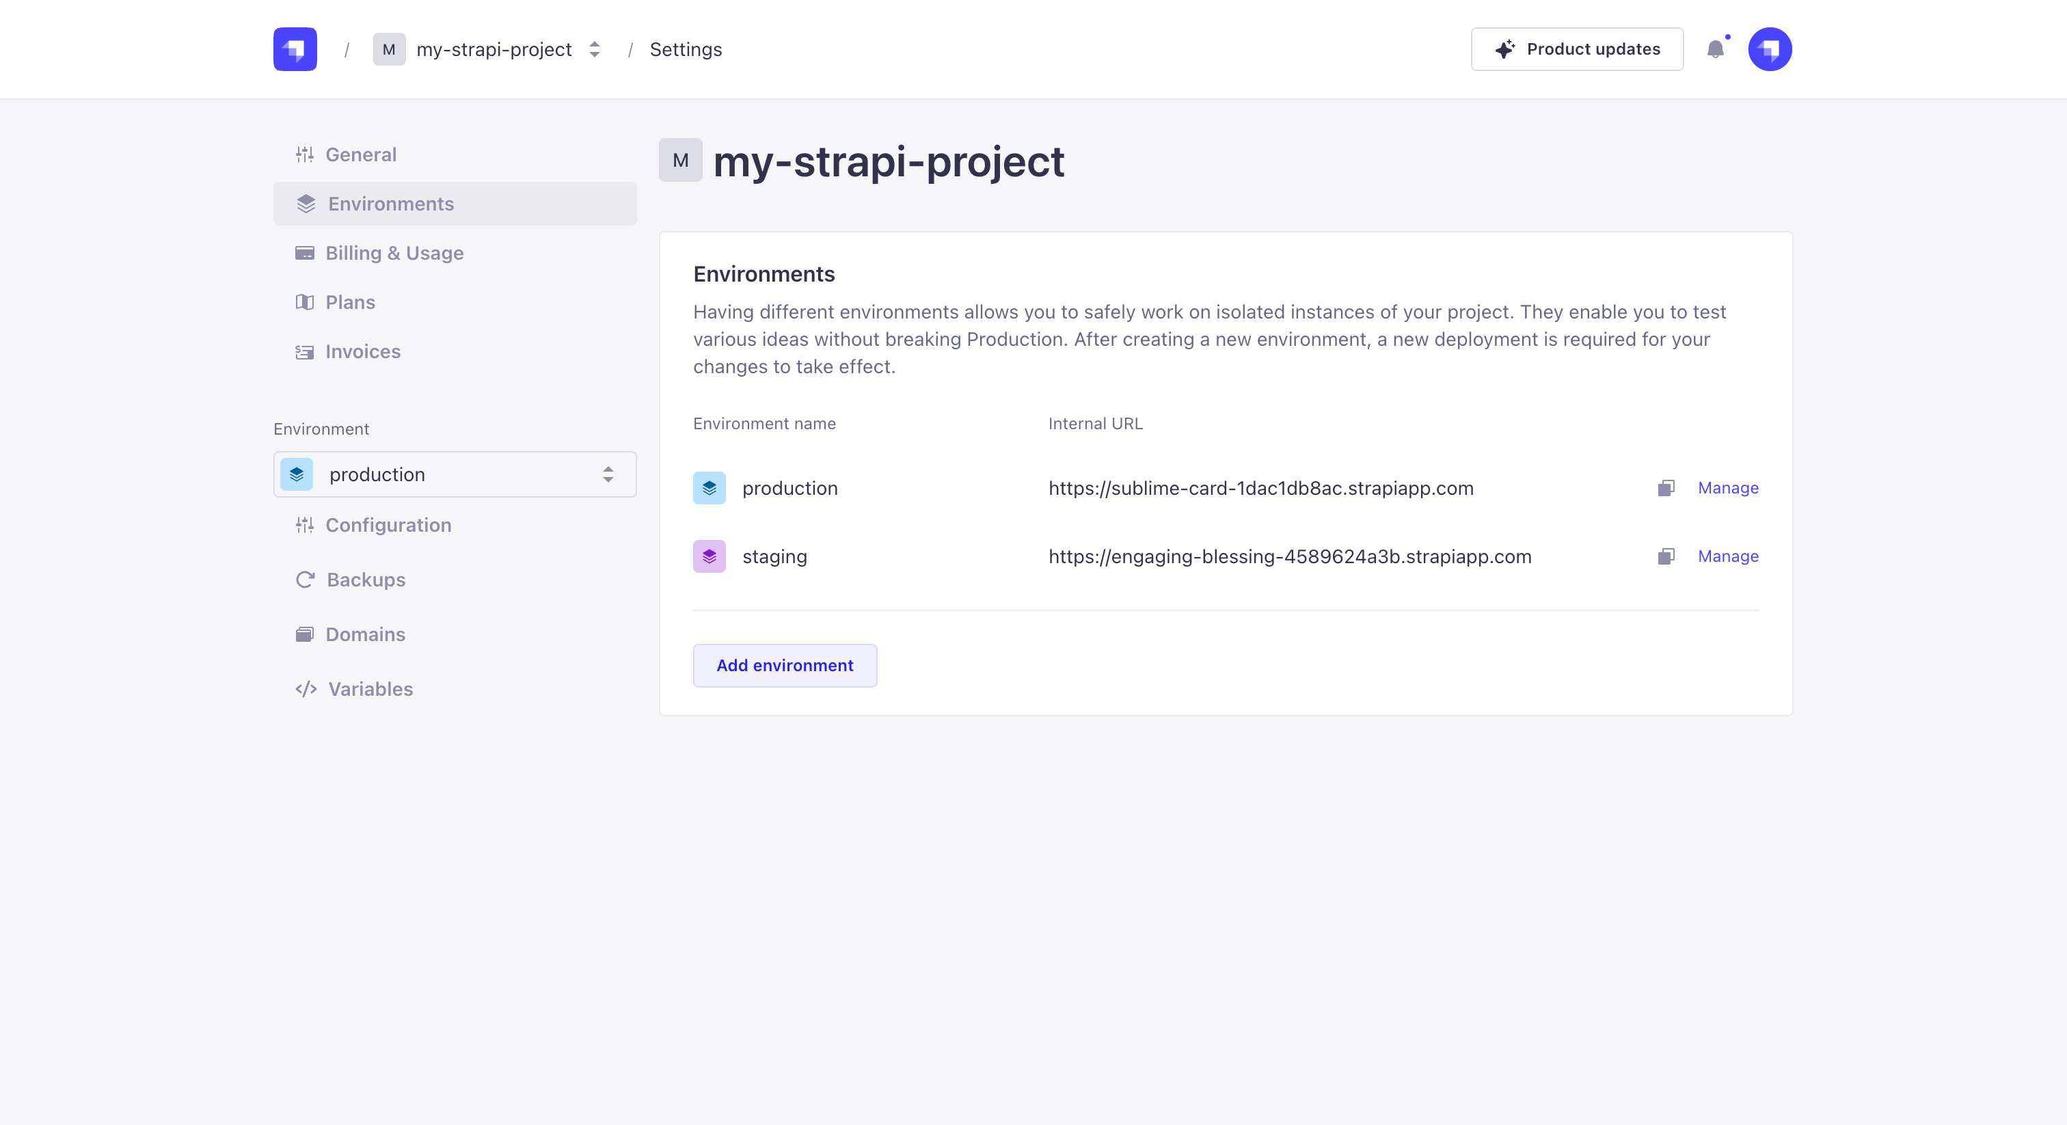Click the profile avatar top right
Screen dimensions: 2067x1125
(1770, 49)
